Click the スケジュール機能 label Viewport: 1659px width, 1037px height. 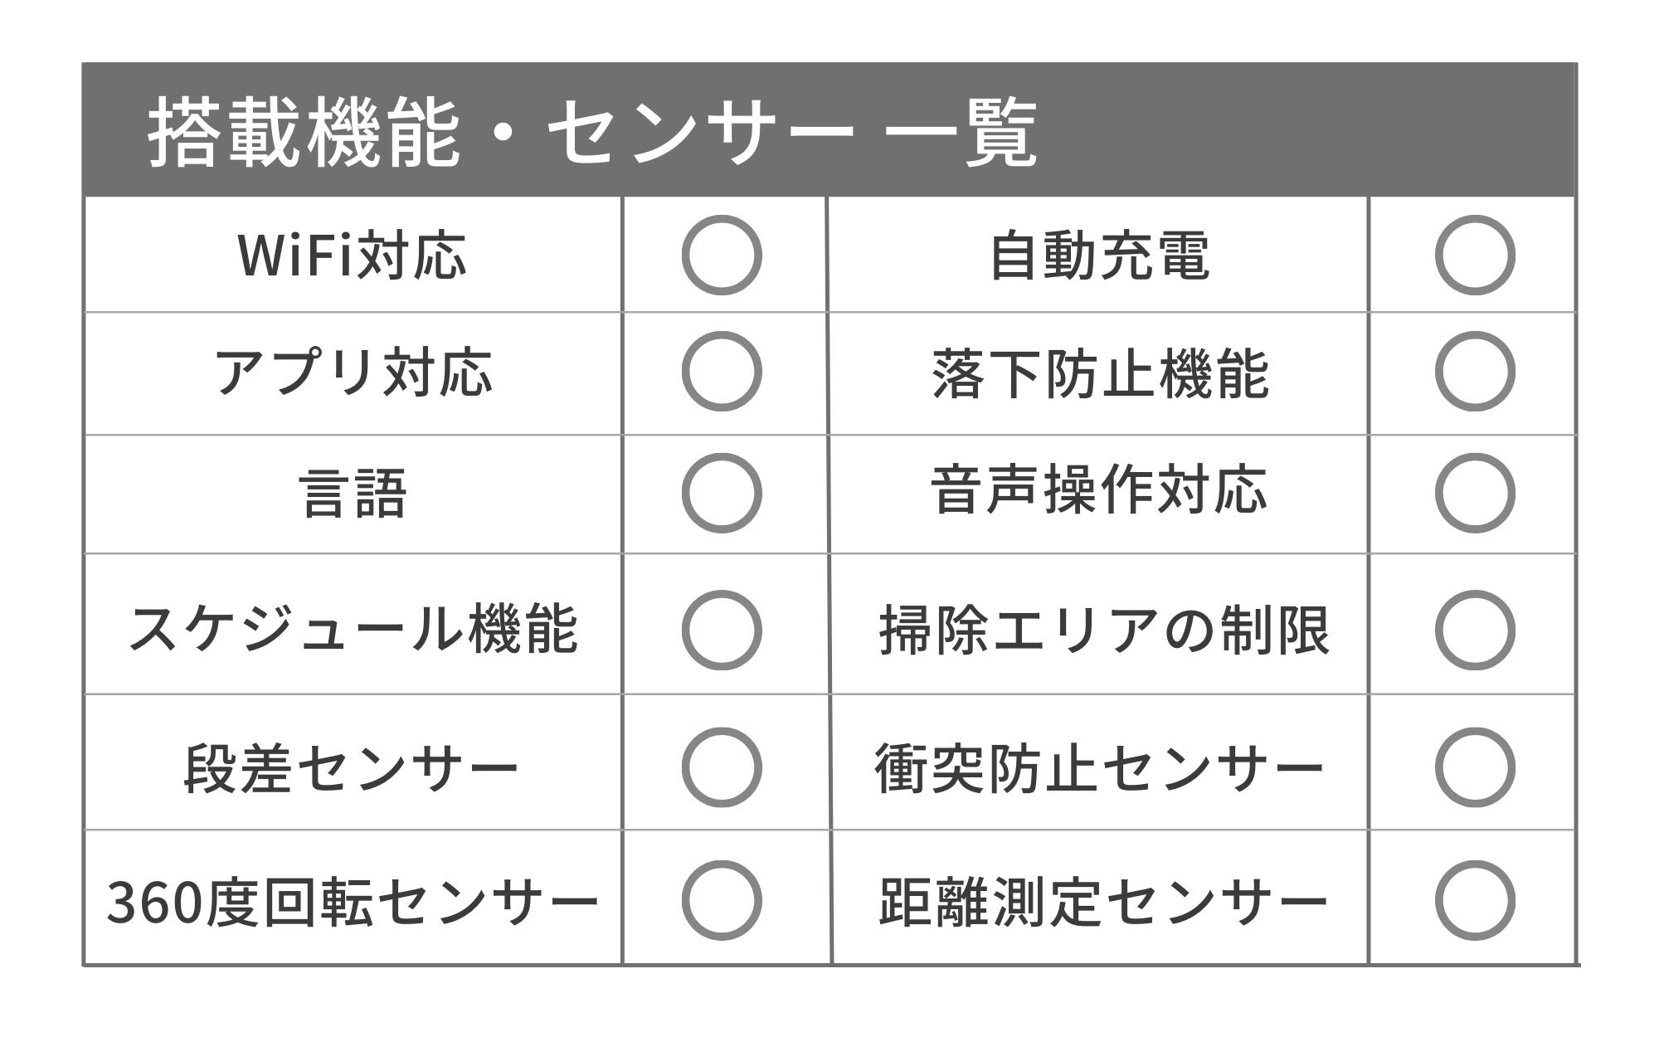(x=353, y=630)
